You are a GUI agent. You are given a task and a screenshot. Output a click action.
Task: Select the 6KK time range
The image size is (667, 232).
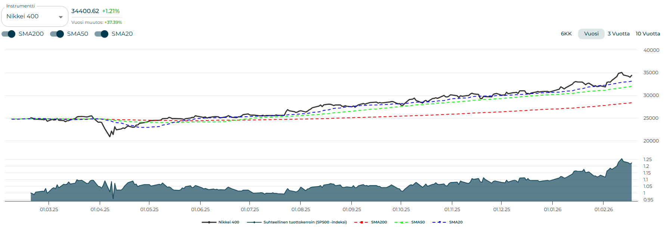(x=566, y=34)
